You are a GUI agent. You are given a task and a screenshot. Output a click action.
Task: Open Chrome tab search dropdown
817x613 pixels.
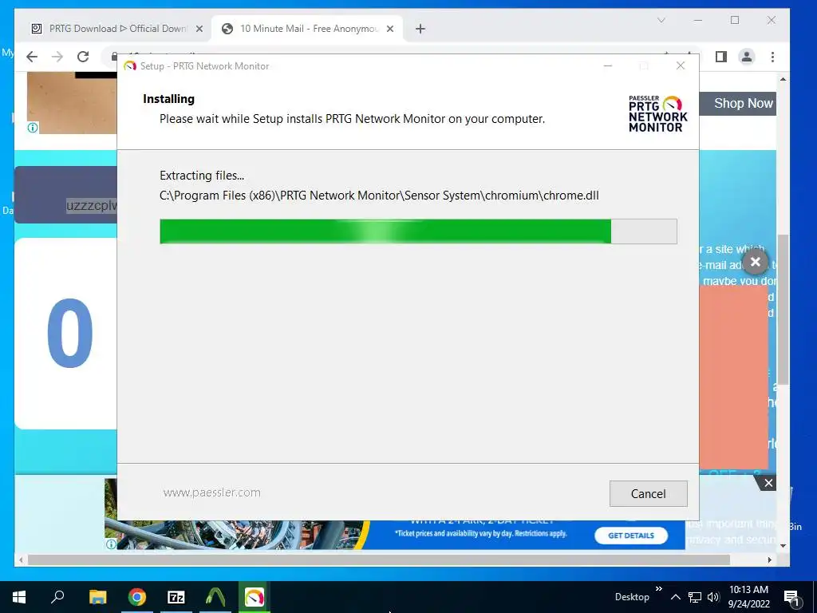tap(661, 20)
